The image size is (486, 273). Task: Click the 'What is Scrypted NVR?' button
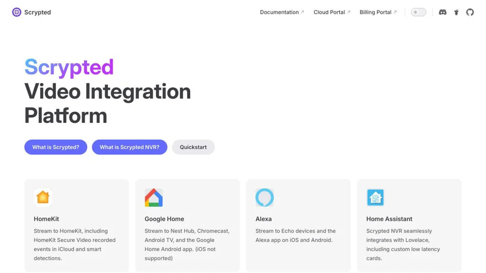130,147
